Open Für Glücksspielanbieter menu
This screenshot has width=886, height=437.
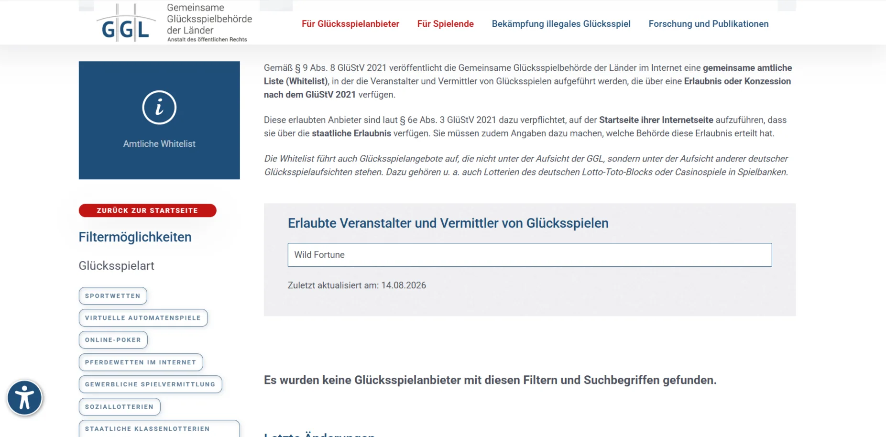350,24
